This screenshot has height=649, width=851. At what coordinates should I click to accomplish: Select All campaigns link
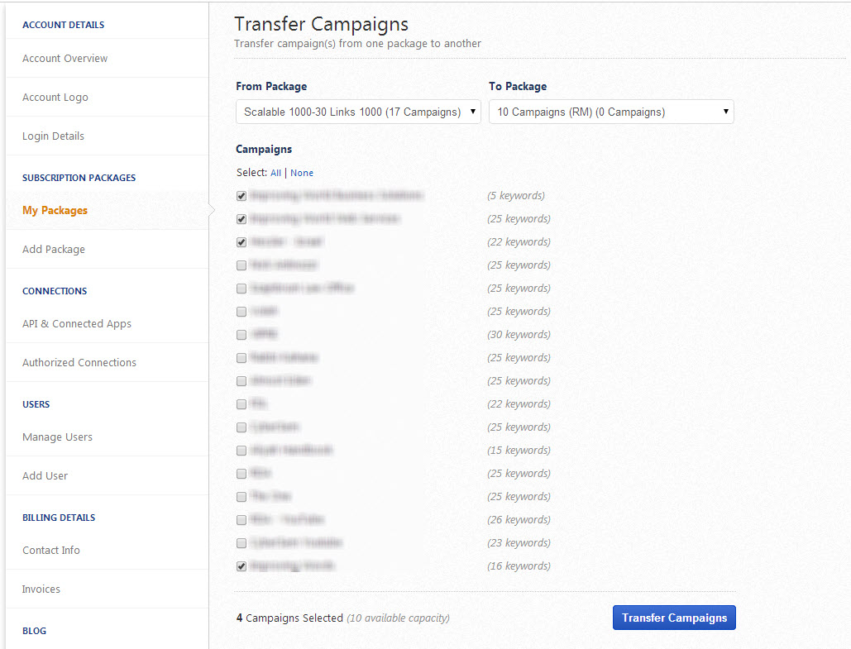point(275,173)
